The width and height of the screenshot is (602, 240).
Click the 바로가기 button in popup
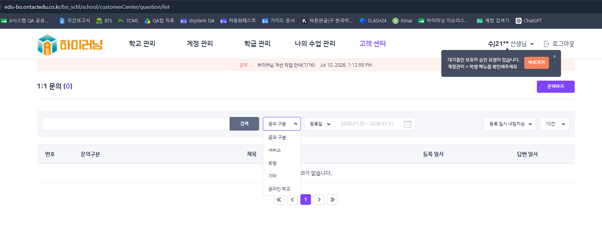coord(536,62)
